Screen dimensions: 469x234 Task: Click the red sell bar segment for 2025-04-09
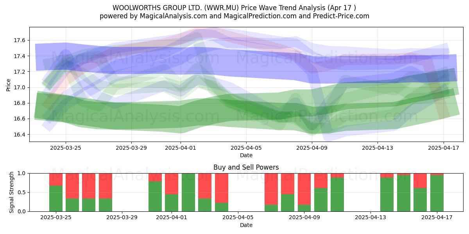pyautogui.click(x=304, y=189)
